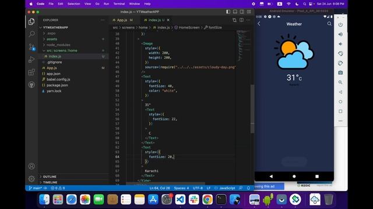Click emulator sidebar back triangle
Screen dimensions: 373x209
[340, 92]
